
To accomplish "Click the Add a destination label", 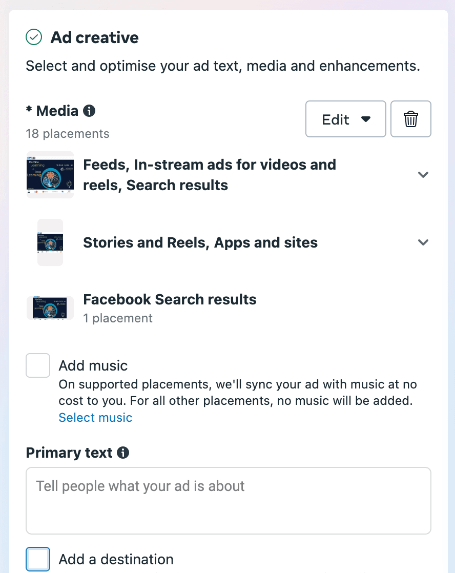I will pyautogui.click(x=116, y=559).
